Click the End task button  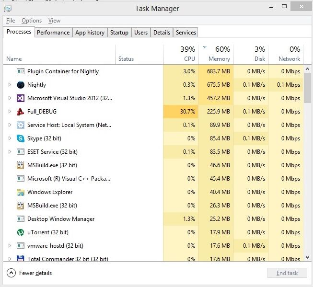pyautogui.click(x=287, y=273)
